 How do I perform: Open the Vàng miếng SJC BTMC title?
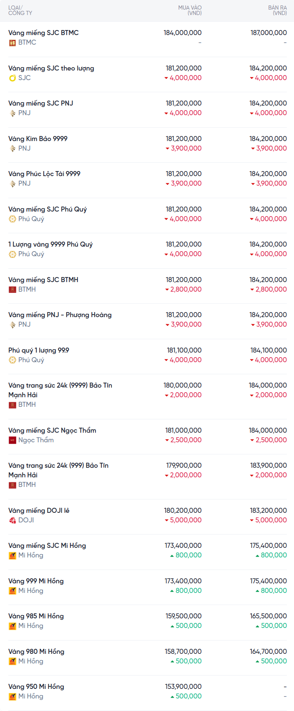pos(43,33)
